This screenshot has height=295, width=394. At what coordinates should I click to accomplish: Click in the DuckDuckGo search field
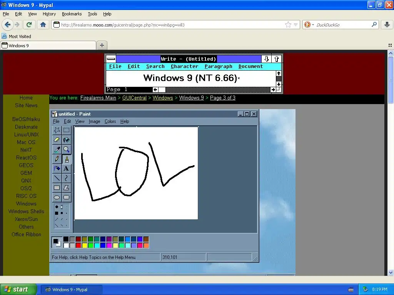point(342,25)
